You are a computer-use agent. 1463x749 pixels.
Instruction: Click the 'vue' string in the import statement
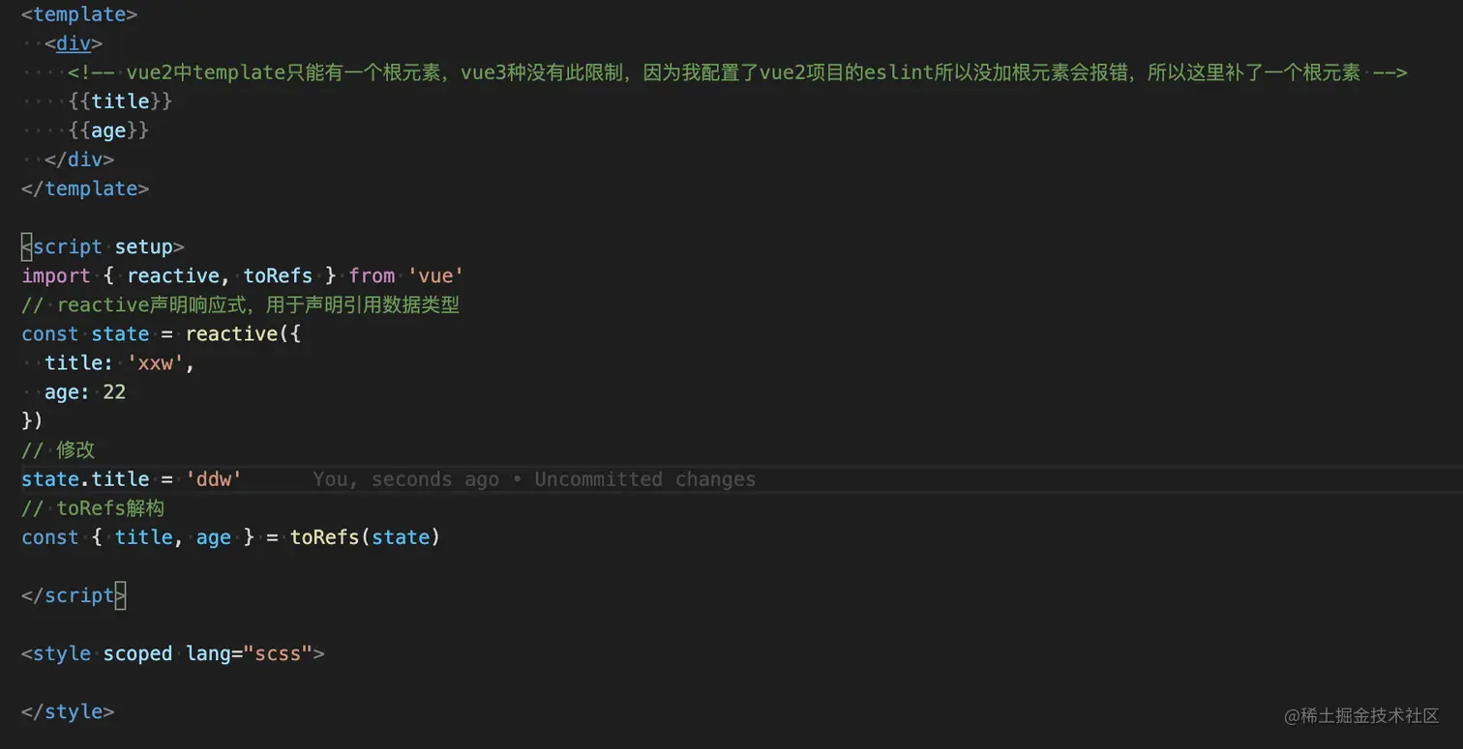click(435, 275)
